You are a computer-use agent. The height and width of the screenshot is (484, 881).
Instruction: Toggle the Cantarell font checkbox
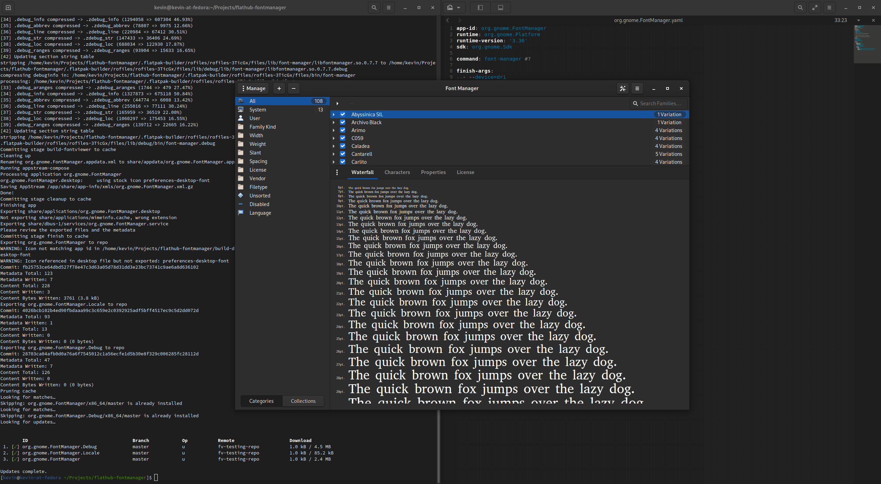coord(343,154)
